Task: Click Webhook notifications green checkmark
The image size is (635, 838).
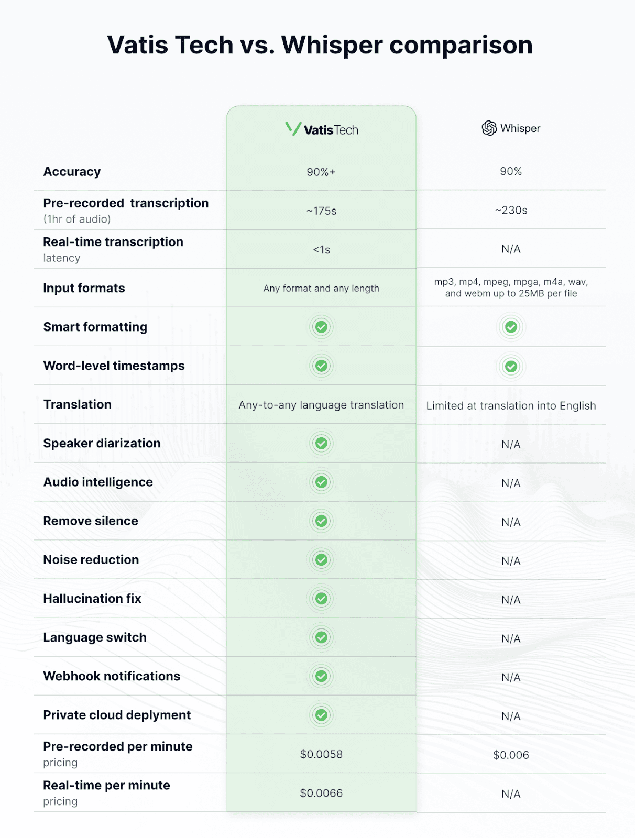Action: click(321, 676)
